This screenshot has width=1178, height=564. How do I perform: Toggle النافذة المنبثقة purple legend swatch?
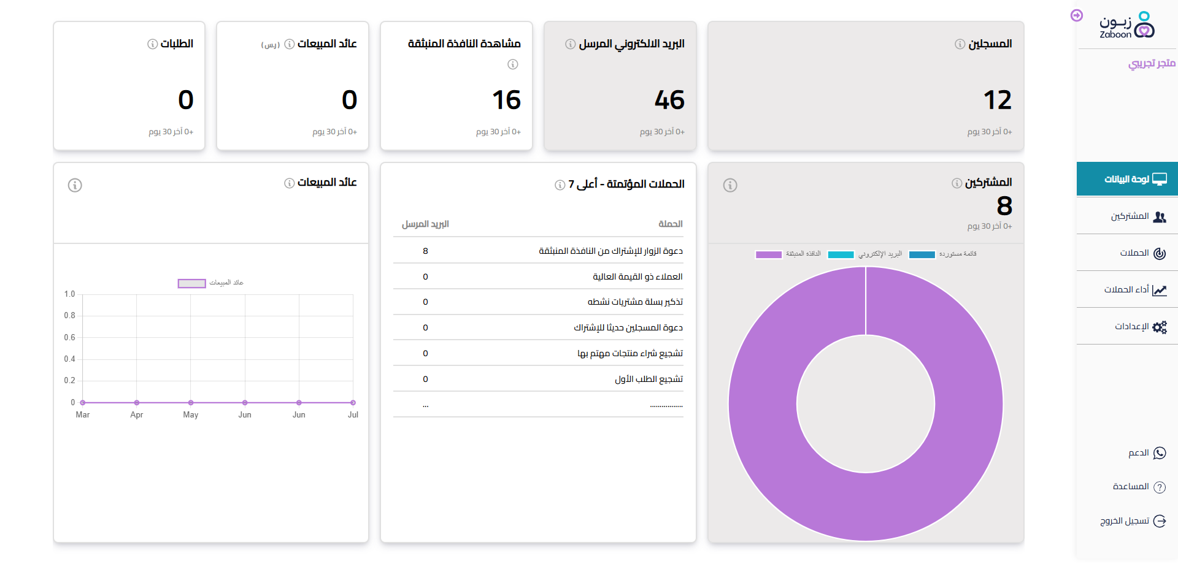click(769, 254)
